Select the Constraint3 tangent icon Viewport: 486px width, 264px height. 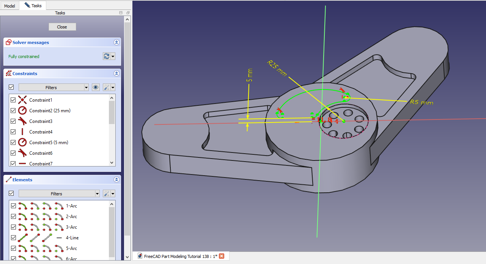22,121
